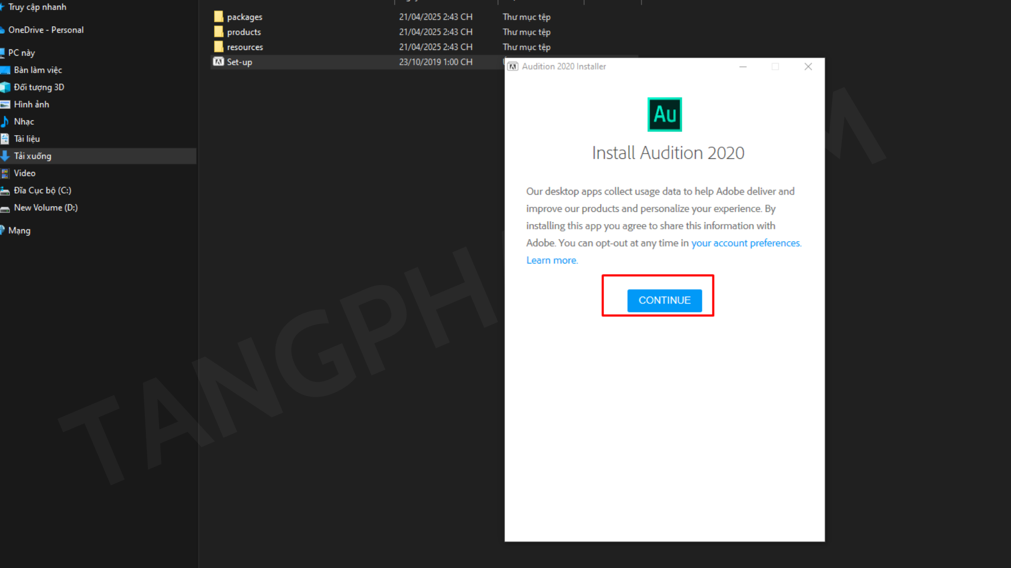This screenshot has width=1011, height=568.
Task: Select PC này in navigation pane
Action: 22,53
